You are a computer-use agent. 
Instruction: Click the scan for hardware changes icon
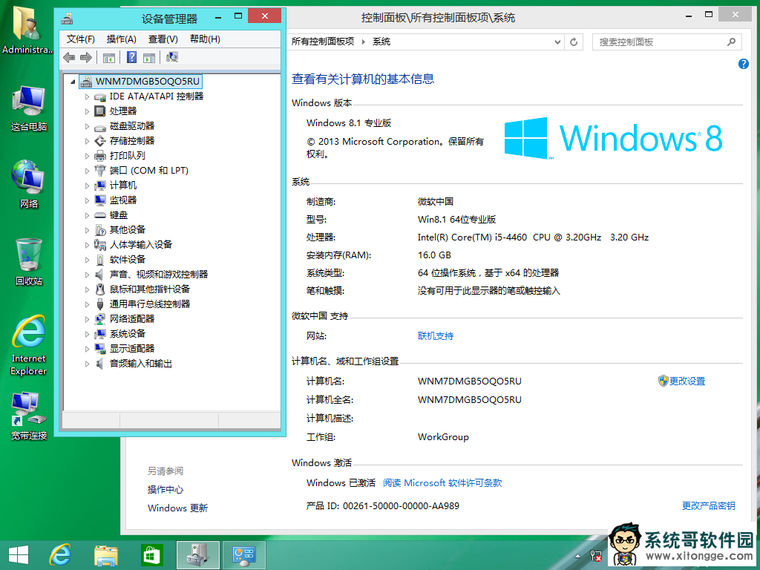[172, 57]
